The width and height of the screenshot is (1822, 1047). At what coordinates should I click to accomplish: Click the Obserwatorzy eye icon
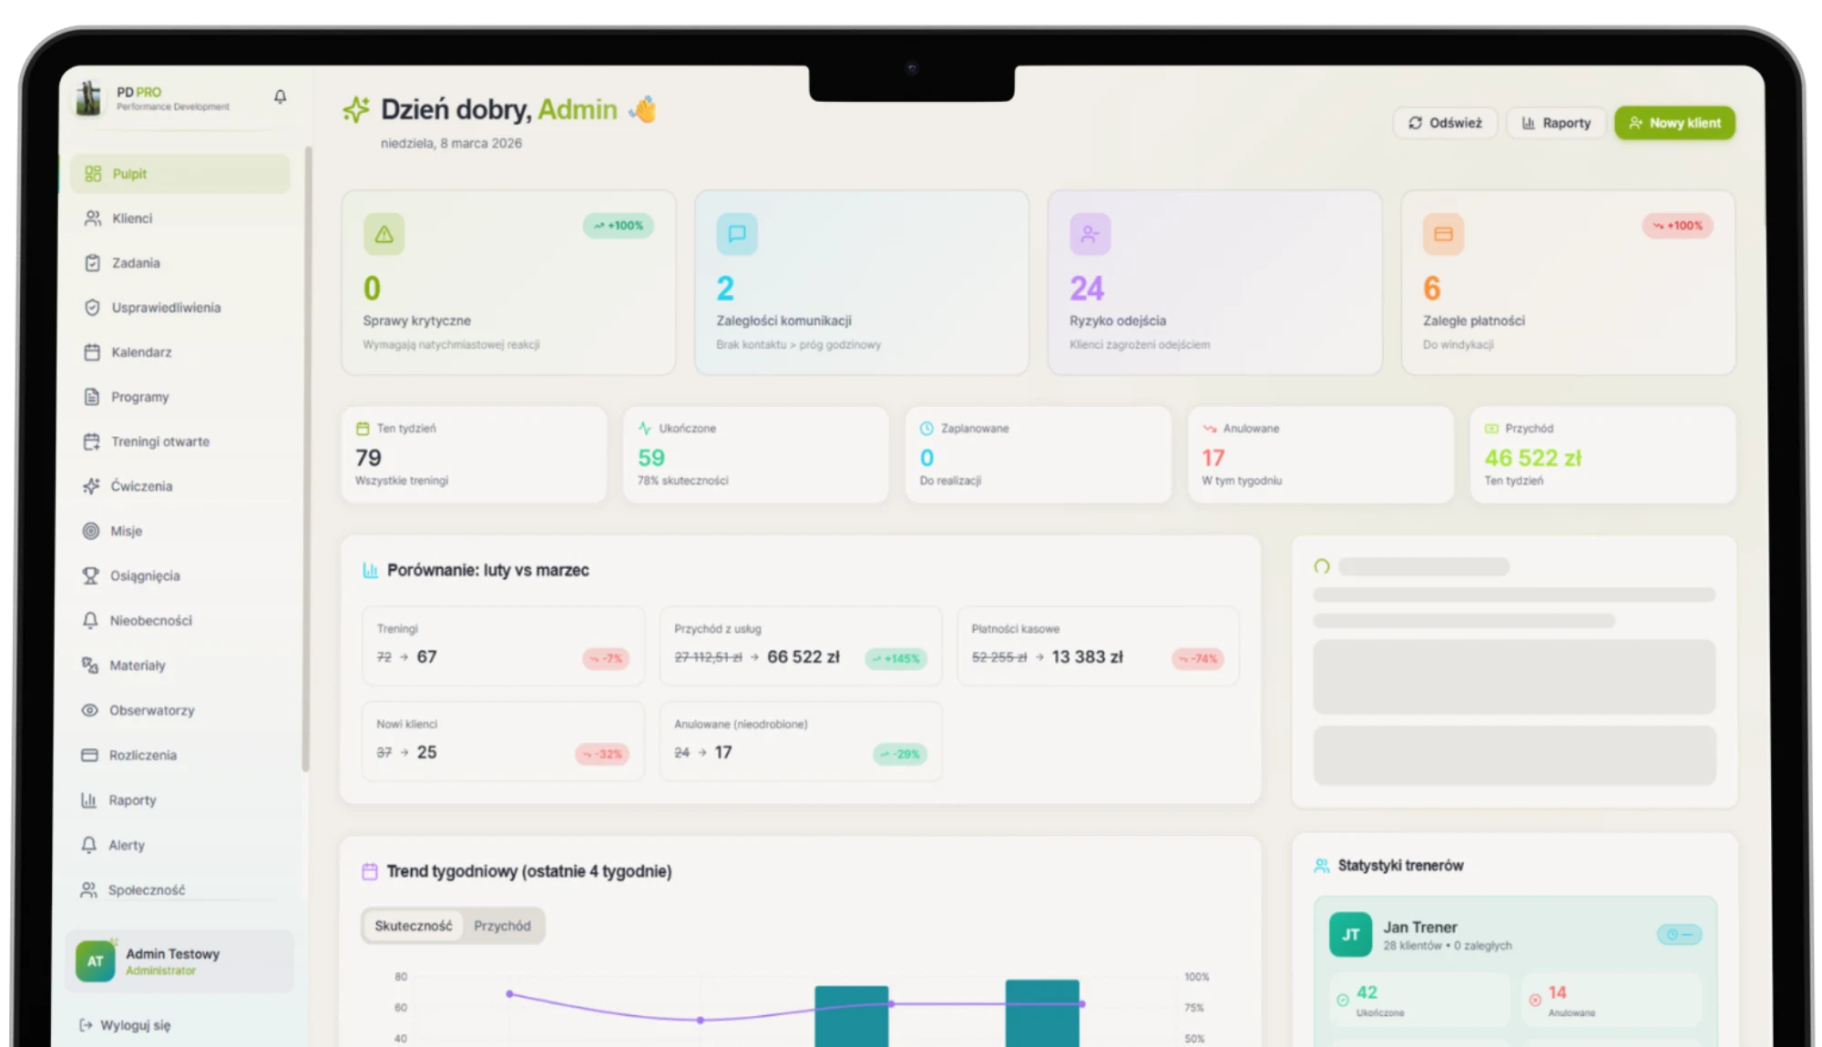[x=89, y=710]
